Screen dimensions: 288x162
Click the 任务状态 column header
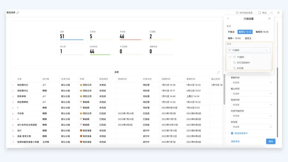(x=147, y=79)
